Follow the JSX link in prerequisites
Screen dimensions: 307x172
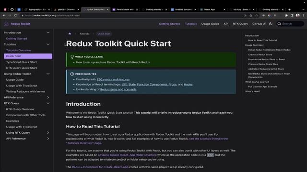124,84
